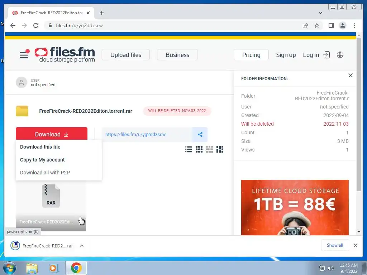Choose Copy to My account
This screenshot has height=275, width=367.
click(x=42, y=160)
